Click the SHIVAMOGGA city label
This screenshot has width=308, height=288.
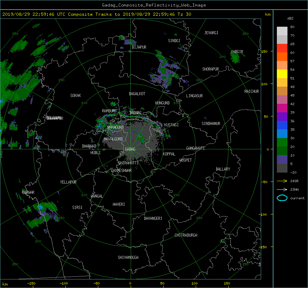pos(128,257)
